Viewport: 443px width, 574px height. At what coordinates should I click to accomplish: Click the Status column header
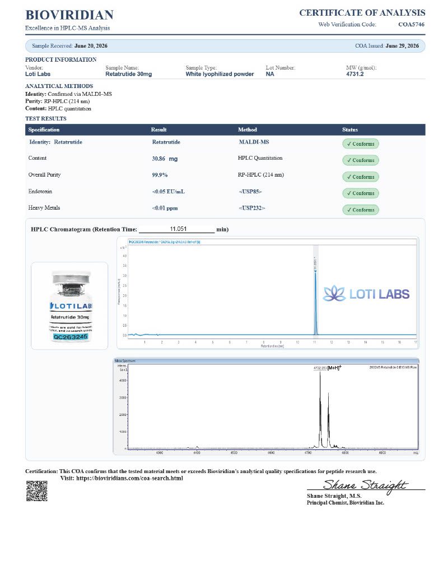350,129
